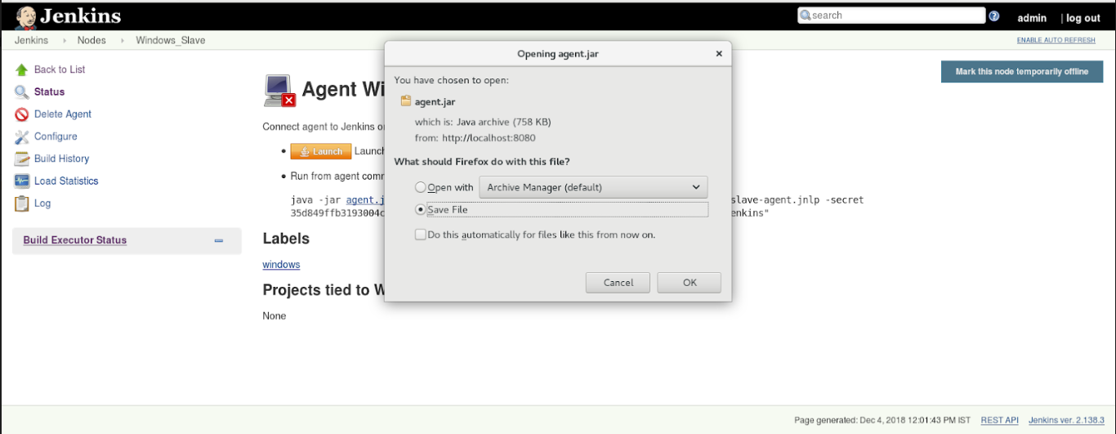Image resolution: width=1116 pixels, height=434 pixels.
Task: Select the Open with radio button
Action: pos(421,187)
